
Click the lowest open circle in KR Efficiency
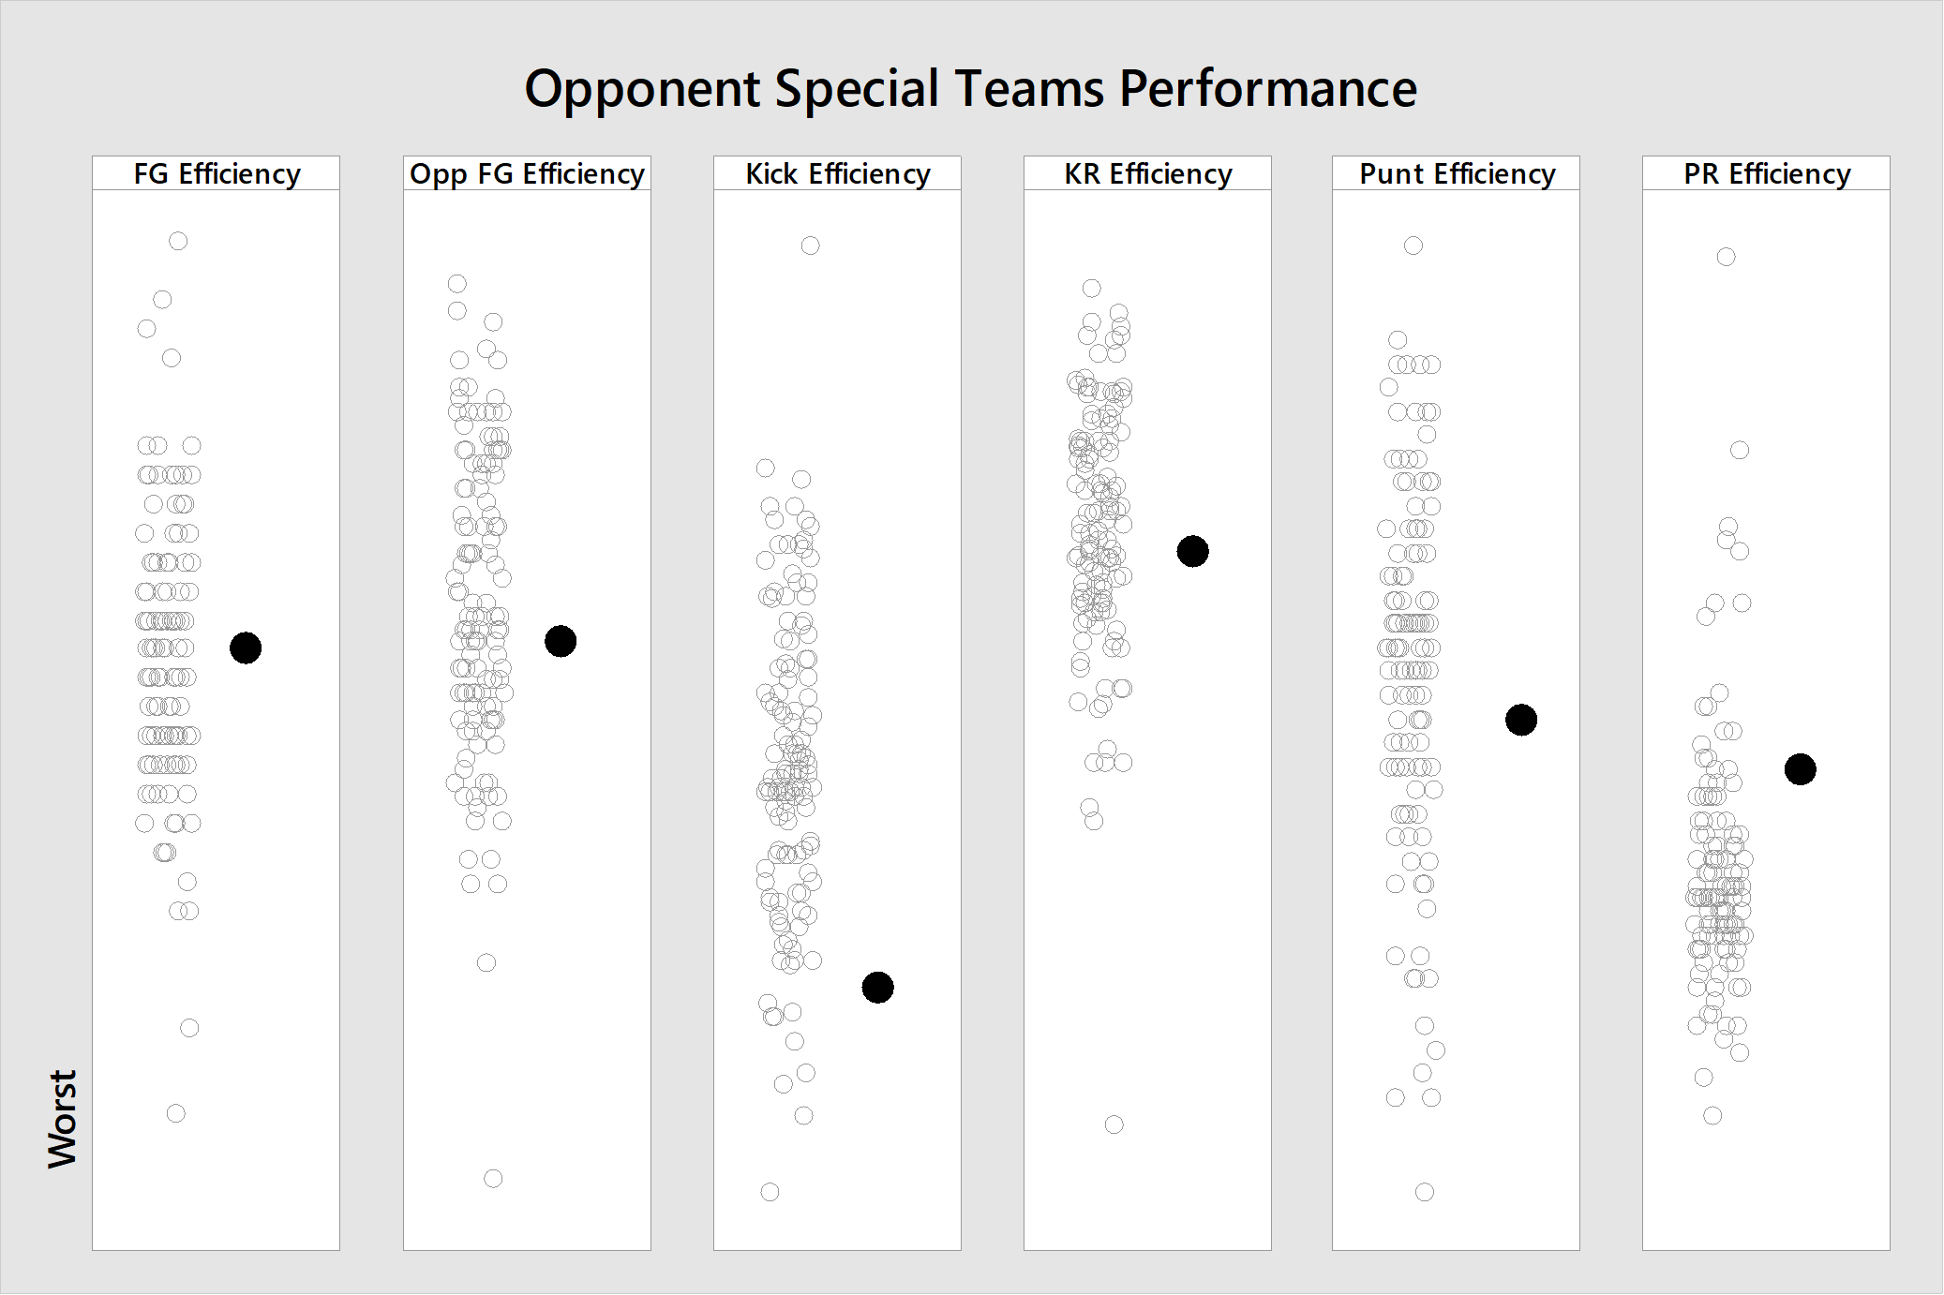pyautogui.click(x=1114, y=1124)
